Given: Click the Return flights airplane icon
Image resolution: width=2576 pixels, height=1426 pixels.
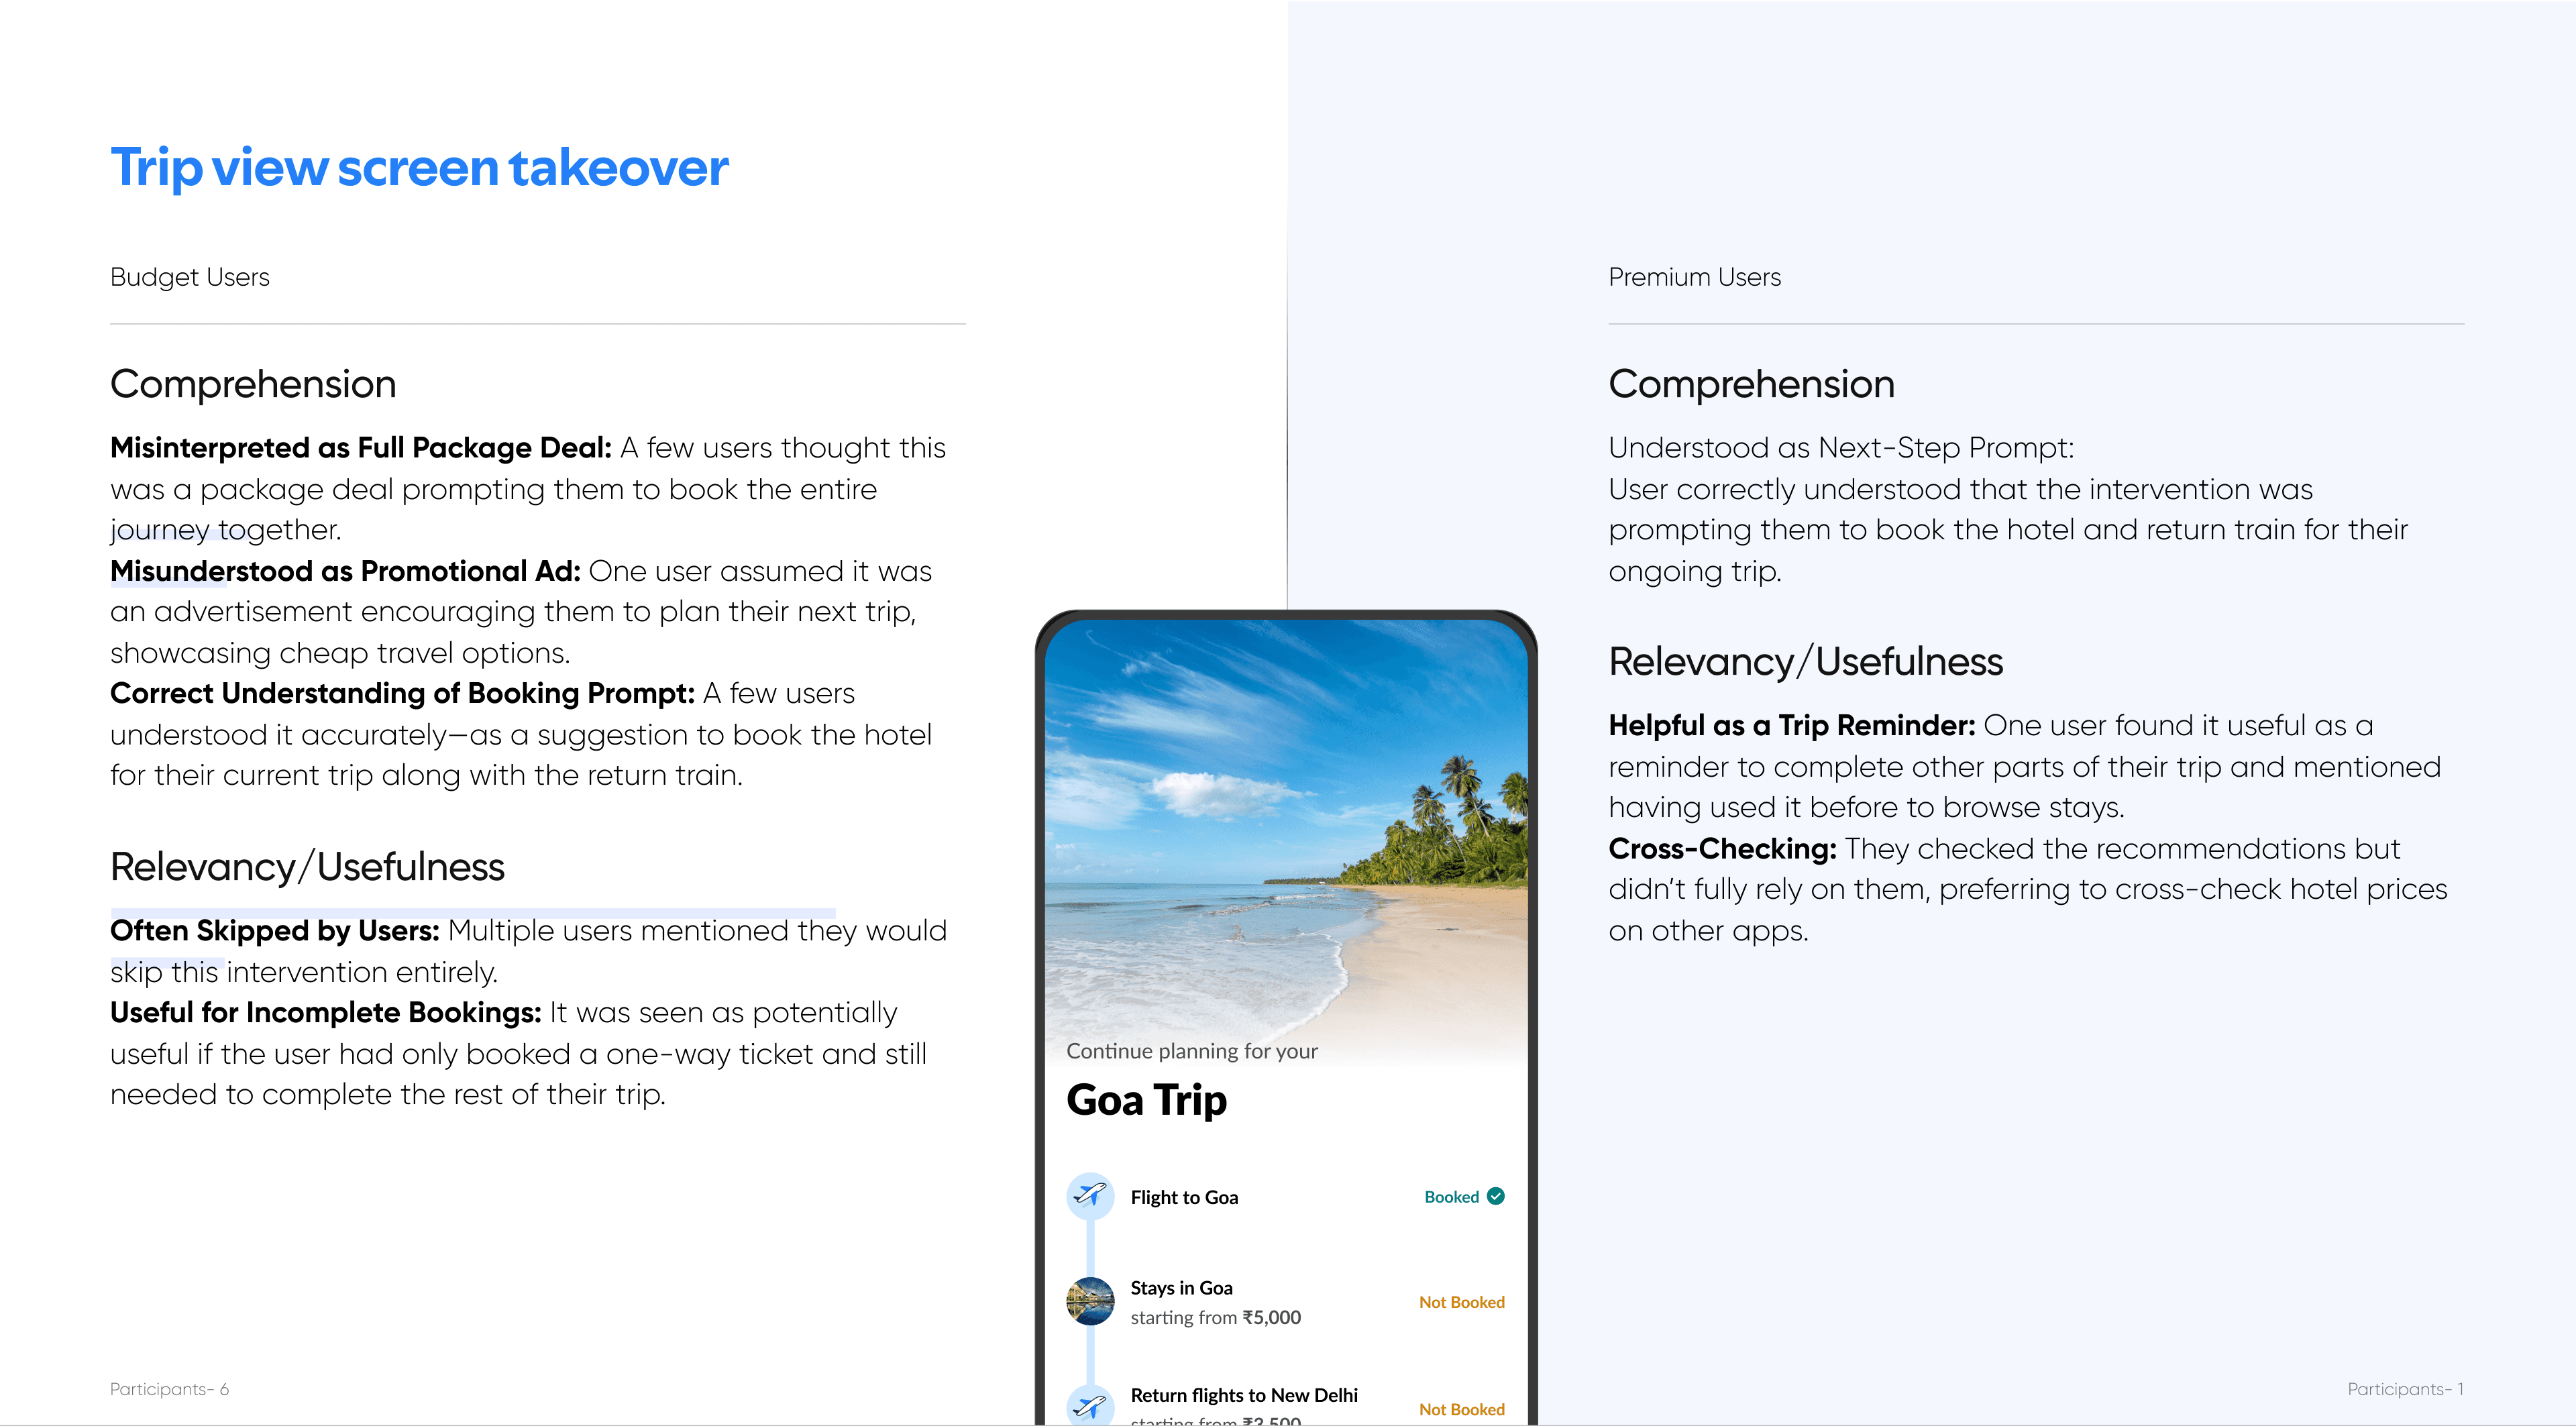Looking at the screenshot, I should pos(1090,1406).
